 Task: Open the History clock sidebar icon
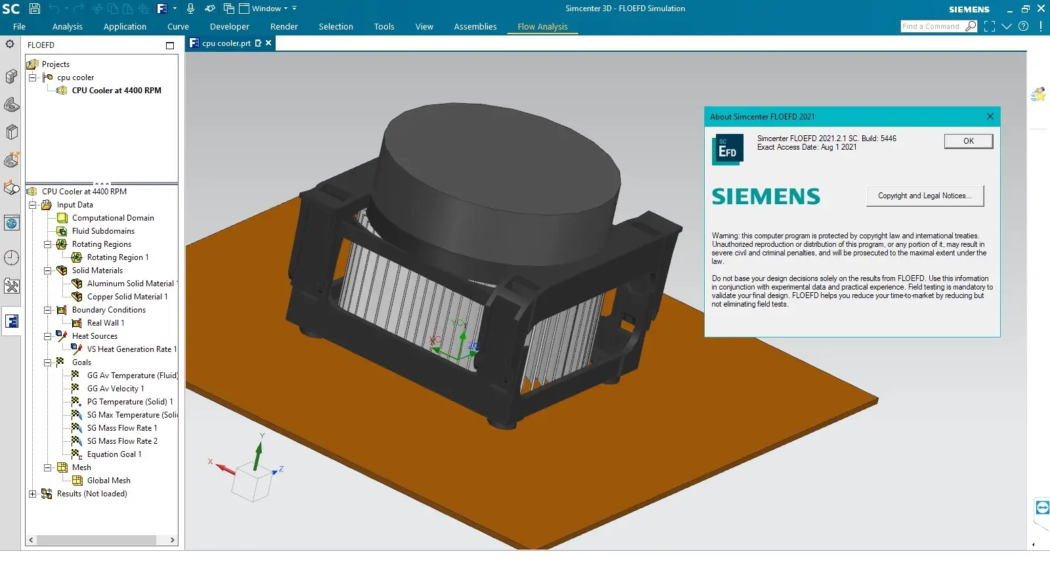[11, 258]
